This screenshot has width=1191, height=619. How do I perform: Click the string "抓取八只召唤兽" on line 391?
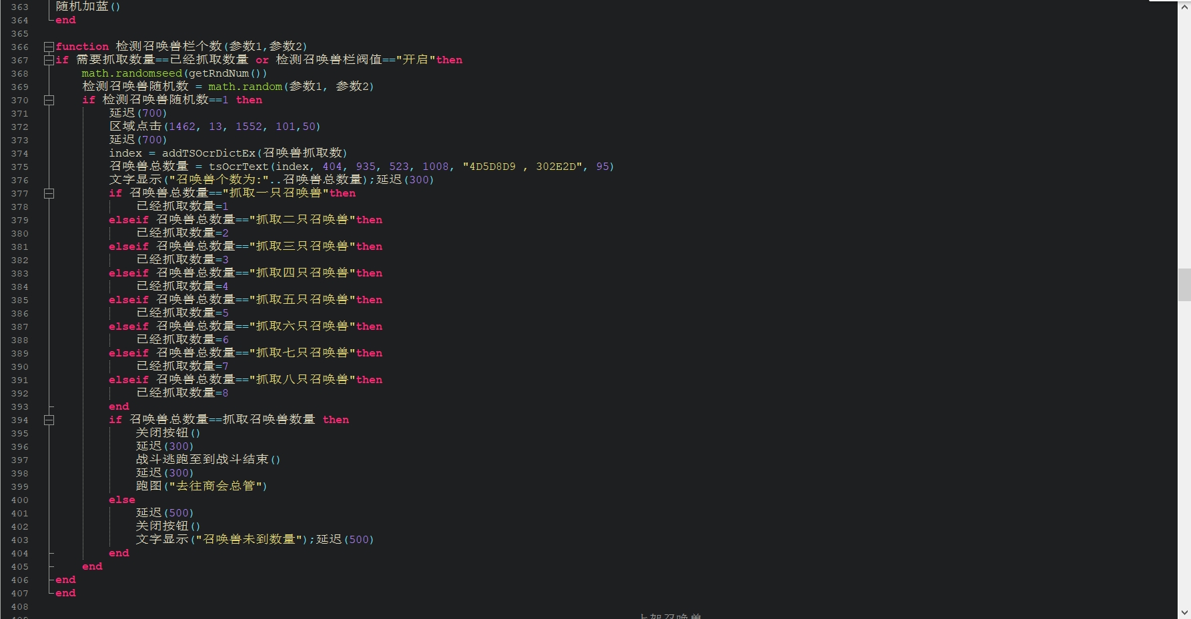(302, 380)
